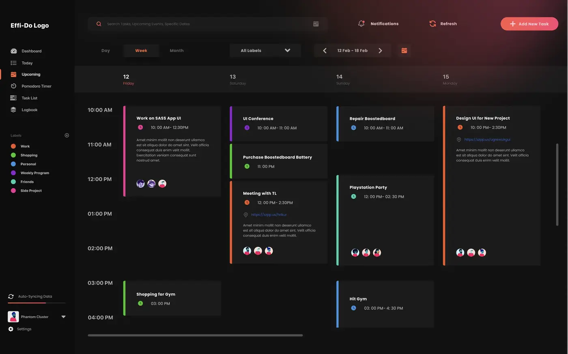The height and width of the screenshot is (354, 568).
Task: Click the Effi-Do Logo text
Action: pyautogui.click(x=30, y=25)
